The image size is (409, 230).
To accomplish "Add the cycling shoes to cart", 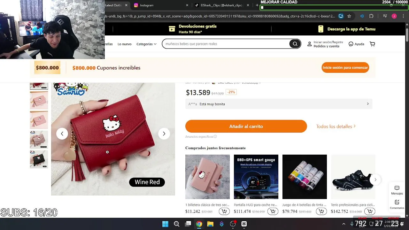I will [370, 211].
